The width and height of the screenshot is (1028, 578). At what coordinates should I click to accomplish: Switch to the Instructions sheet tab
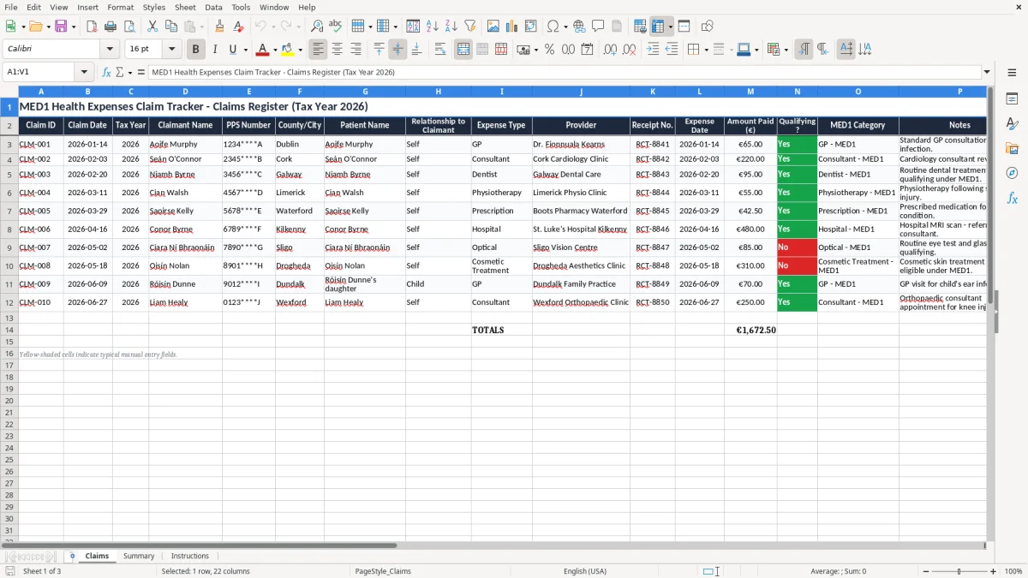coord(190,556)
